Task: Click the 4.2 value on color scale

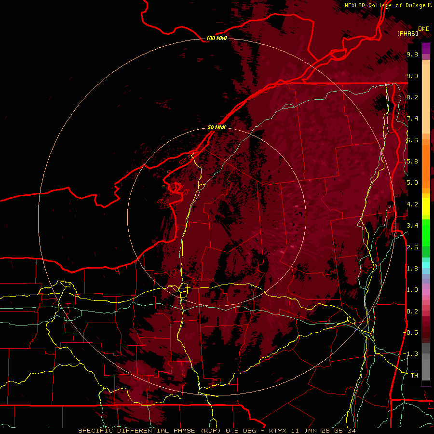Action: (x=412, y=204)
